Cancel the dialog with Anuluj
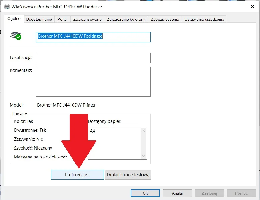This screenshot has height=200, width=260. point(177,193)
